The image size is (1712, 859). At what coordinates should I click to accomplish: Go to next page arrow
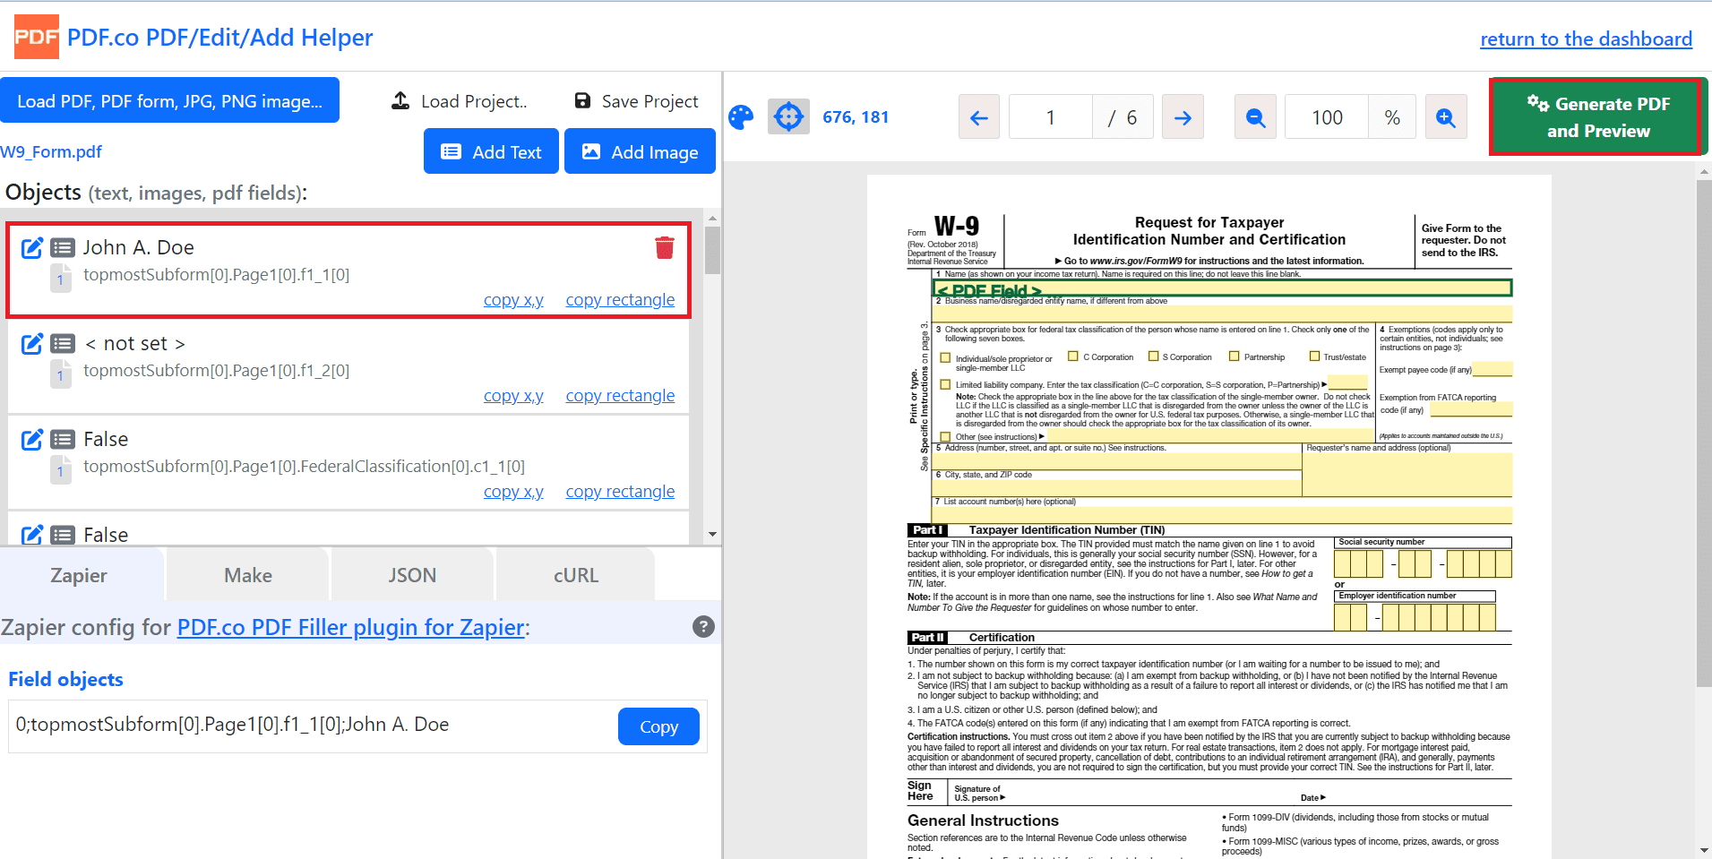(1183, 117)
